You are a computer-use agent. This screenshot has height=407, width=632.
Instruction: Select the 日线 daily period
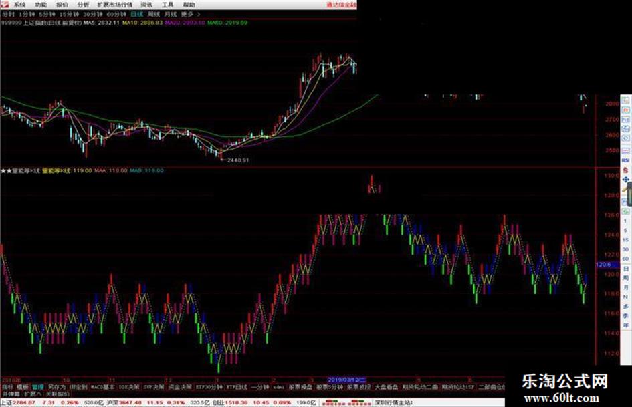(136, 15)
